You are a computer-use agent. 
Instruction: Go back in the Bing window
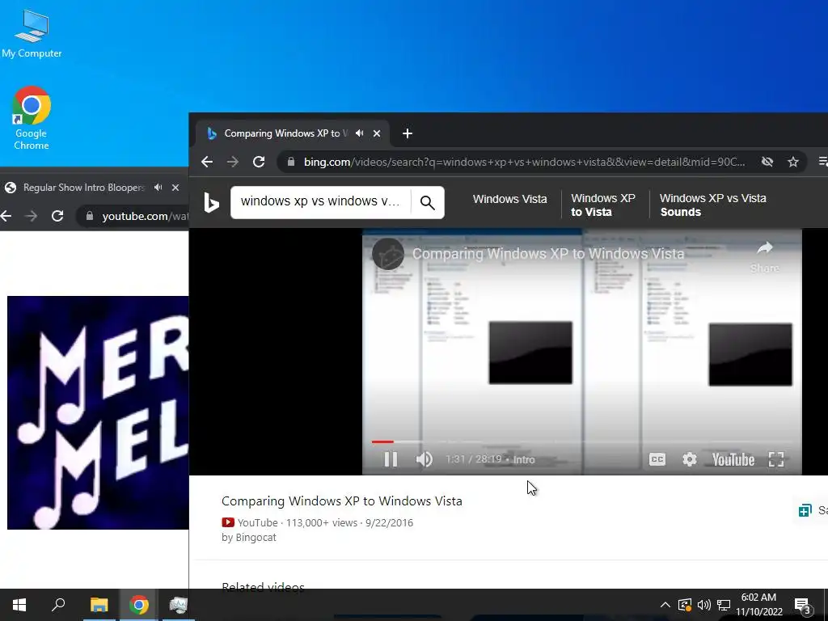point(207,162)
